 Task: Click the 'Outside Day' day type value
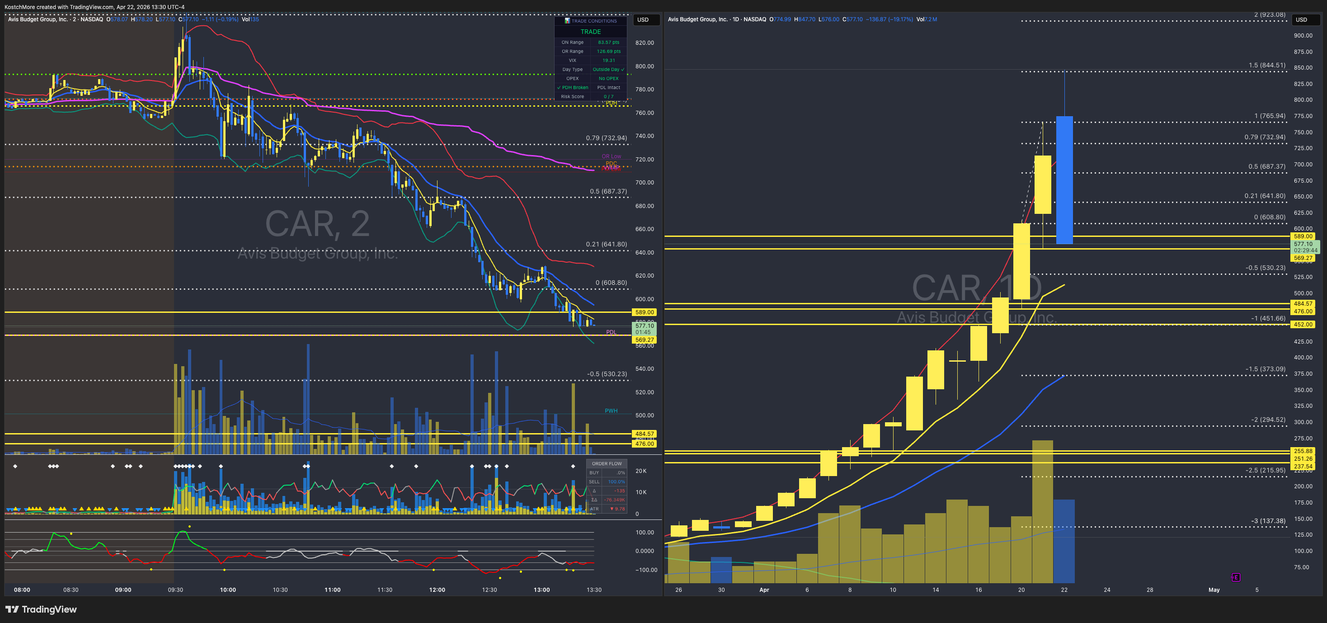click(x=608, y=70)
